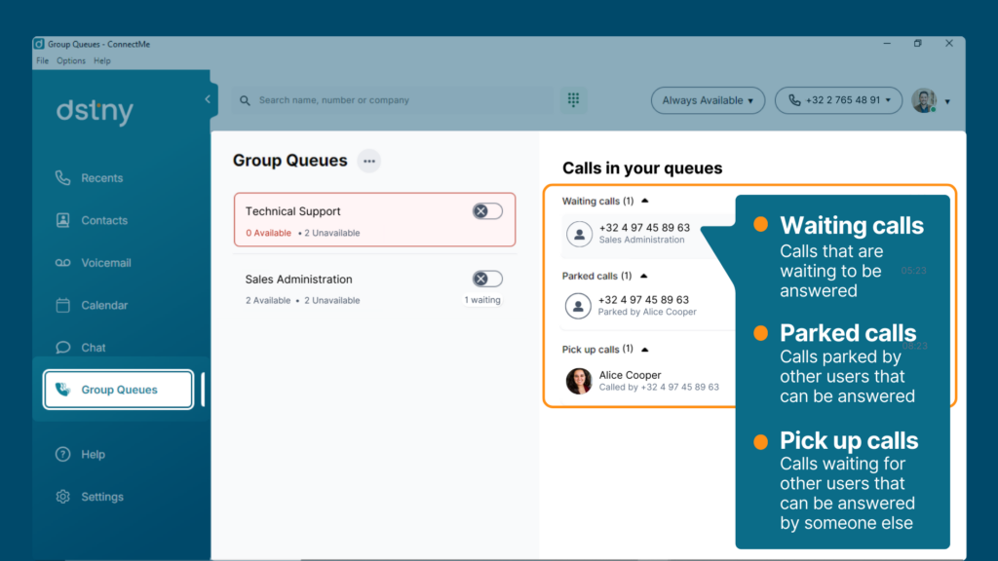Collapse the sidebar with the arrow
The width and height of the screenshot is (998, 561).
(x=208, y=99)
